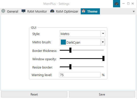This screenshot has height=99, width=137.
Task: Click the "Warning level:" label
Action: [42, 75]
